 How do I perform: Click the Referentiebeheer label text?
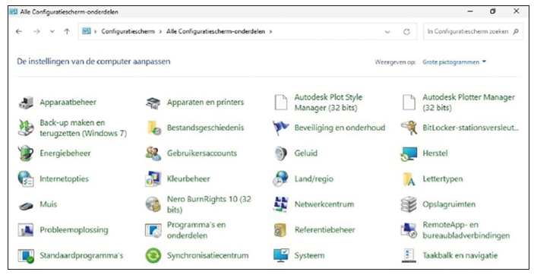coord(324,230)
